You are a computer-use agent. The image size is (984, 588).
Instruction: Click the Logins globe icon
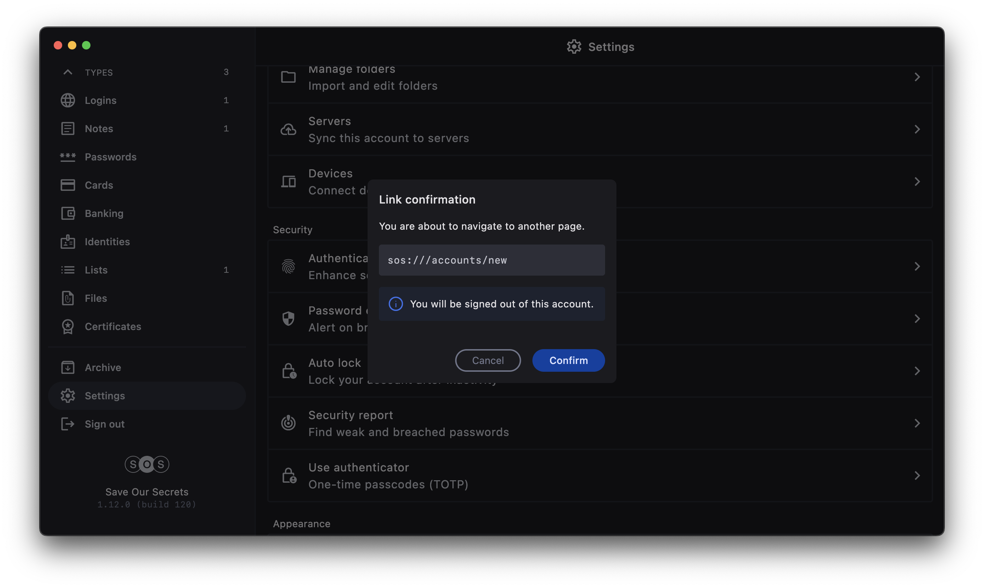click(x=68, y=100)
